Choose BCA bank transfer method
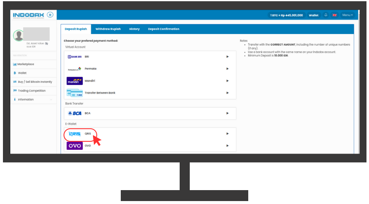The width and height of the screenshot is (369, 204). (x=150, y=114)
